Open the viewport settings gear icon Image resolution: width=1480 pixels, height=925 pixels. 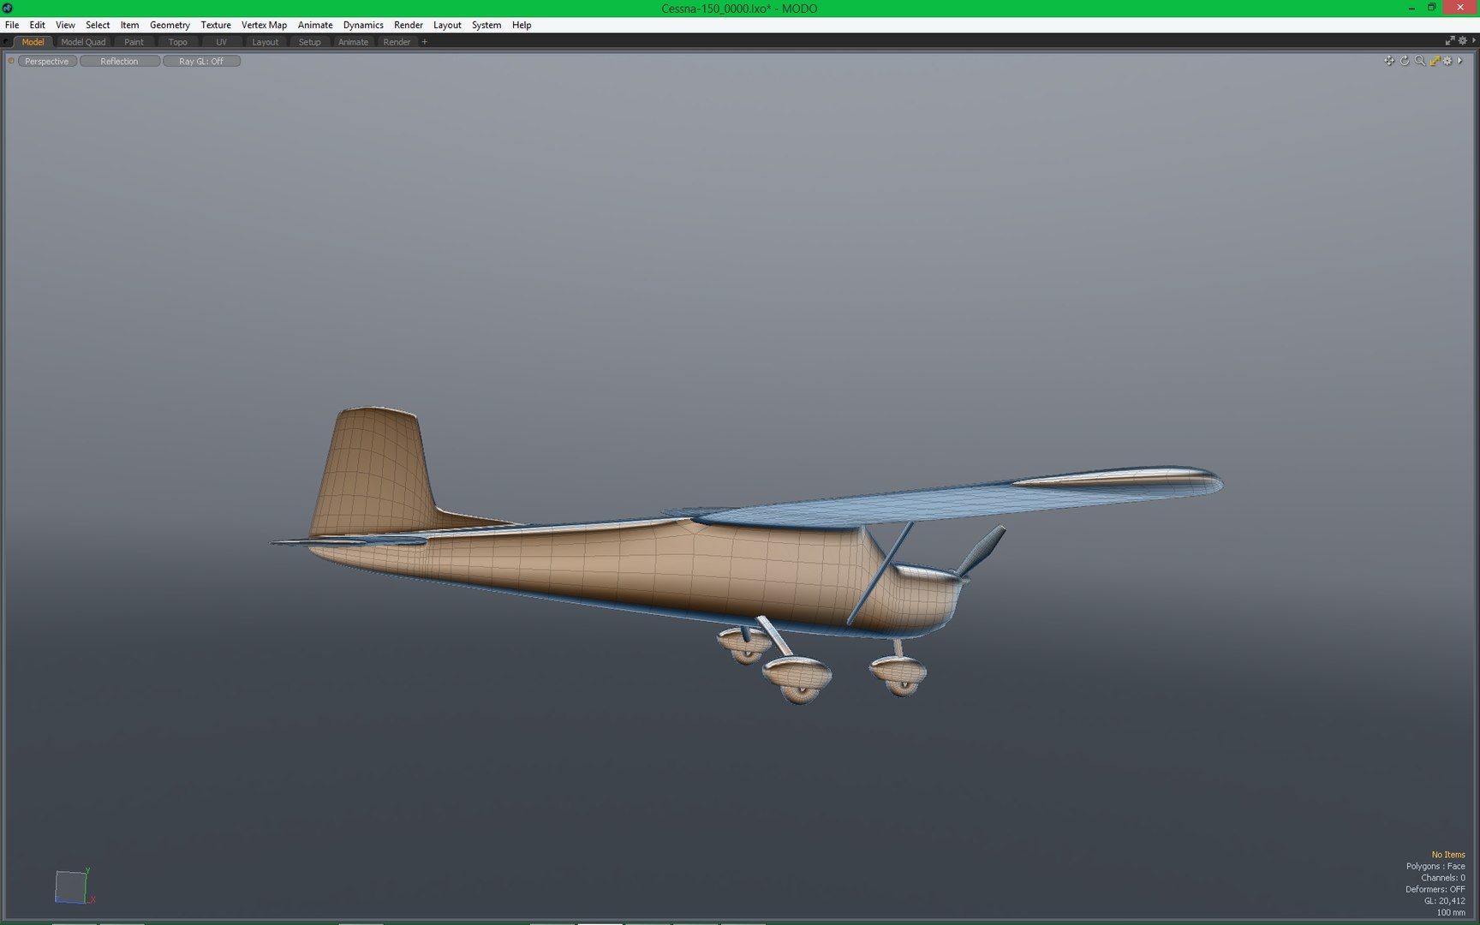click(x=1448, y=61)
